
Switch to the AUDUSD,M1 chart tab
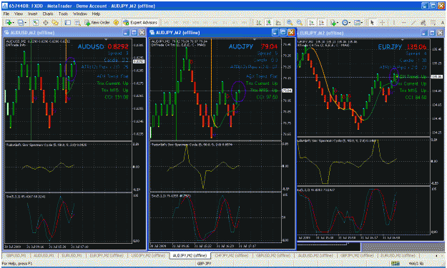44,256
